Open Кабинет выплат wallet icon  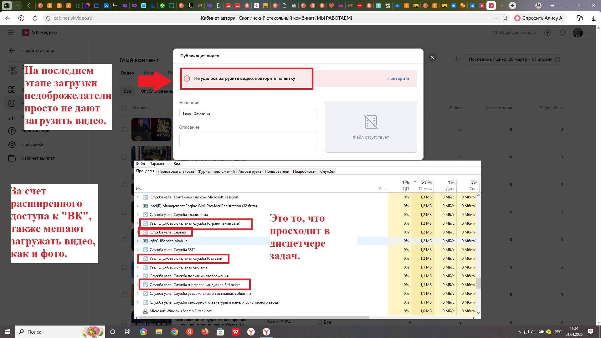coord(12,158)
